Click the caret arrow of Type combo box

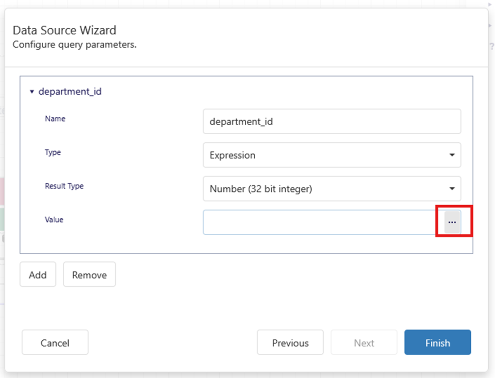(x=452, y=155)
